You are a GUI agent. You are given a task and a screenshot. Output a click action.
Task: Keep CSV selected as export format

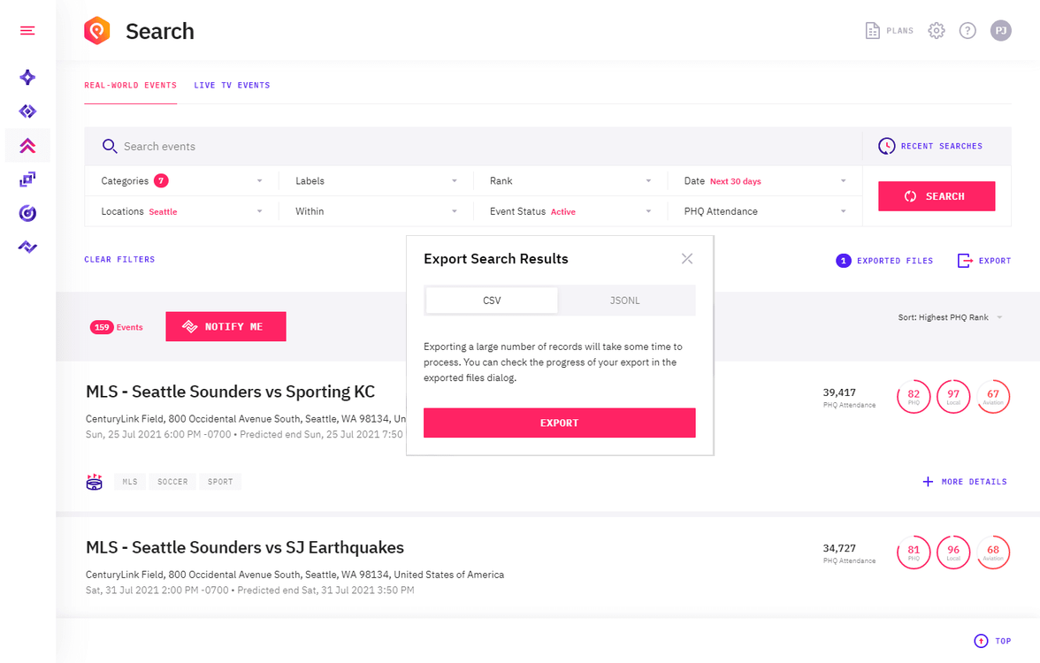[491, 300]
